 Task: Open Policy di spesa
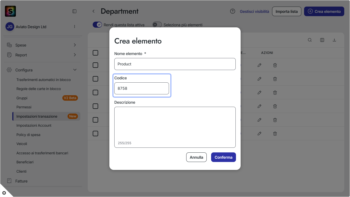pos(28,135)
